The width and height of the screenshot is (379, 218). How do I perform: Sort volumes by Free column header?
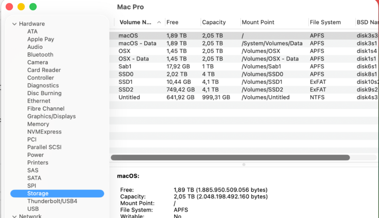pyautogui.click(x=172, y=22)
